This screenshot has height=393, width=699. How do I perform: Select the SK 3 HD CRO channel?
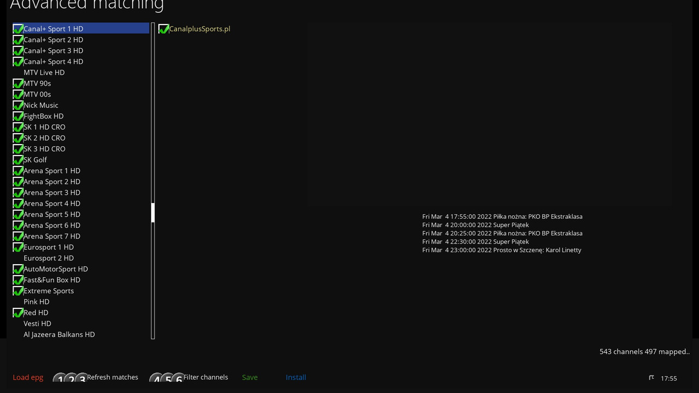pos(81,148)
